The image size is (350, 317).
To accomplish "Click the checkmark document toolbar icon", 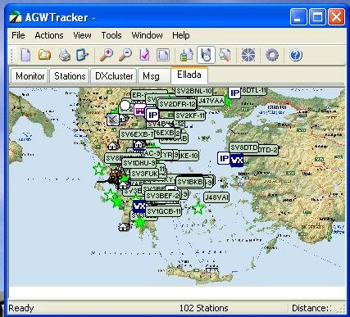I will (144, 55).
